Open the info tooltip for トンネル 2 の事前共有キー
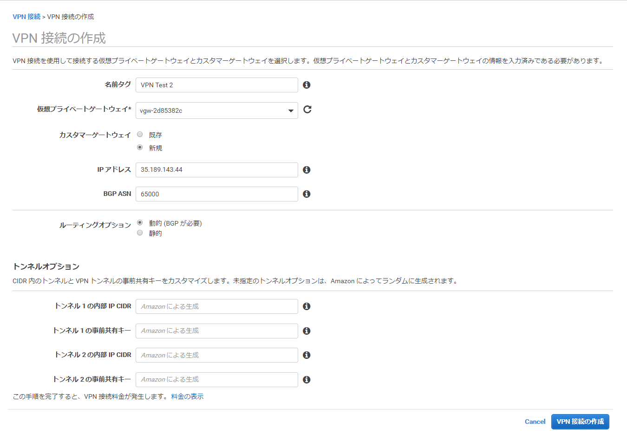Image resolution: width=627 pixels, height=448 pixels. pyautogui.click(x=306, y=379)
